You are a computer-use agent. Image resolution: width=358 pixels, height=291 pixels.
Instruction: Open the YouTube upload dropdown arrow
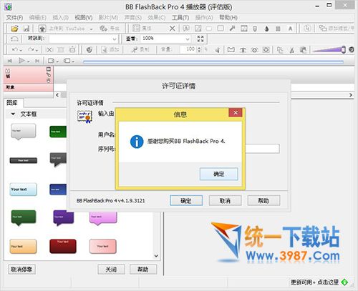click(x=91, y=29)
